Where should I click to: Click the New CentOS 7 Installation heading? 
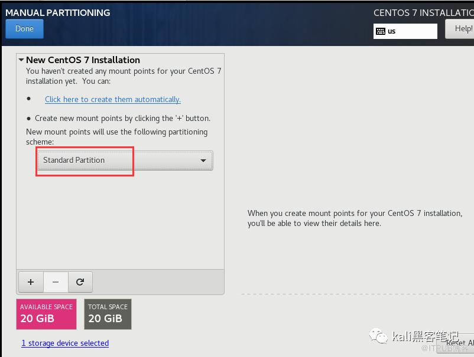[x=83, y=60]
